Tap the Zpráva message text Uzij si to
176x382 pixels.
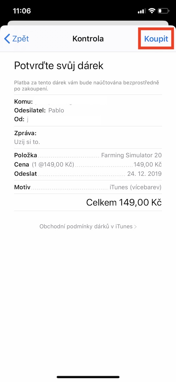(x=27, y=142)
